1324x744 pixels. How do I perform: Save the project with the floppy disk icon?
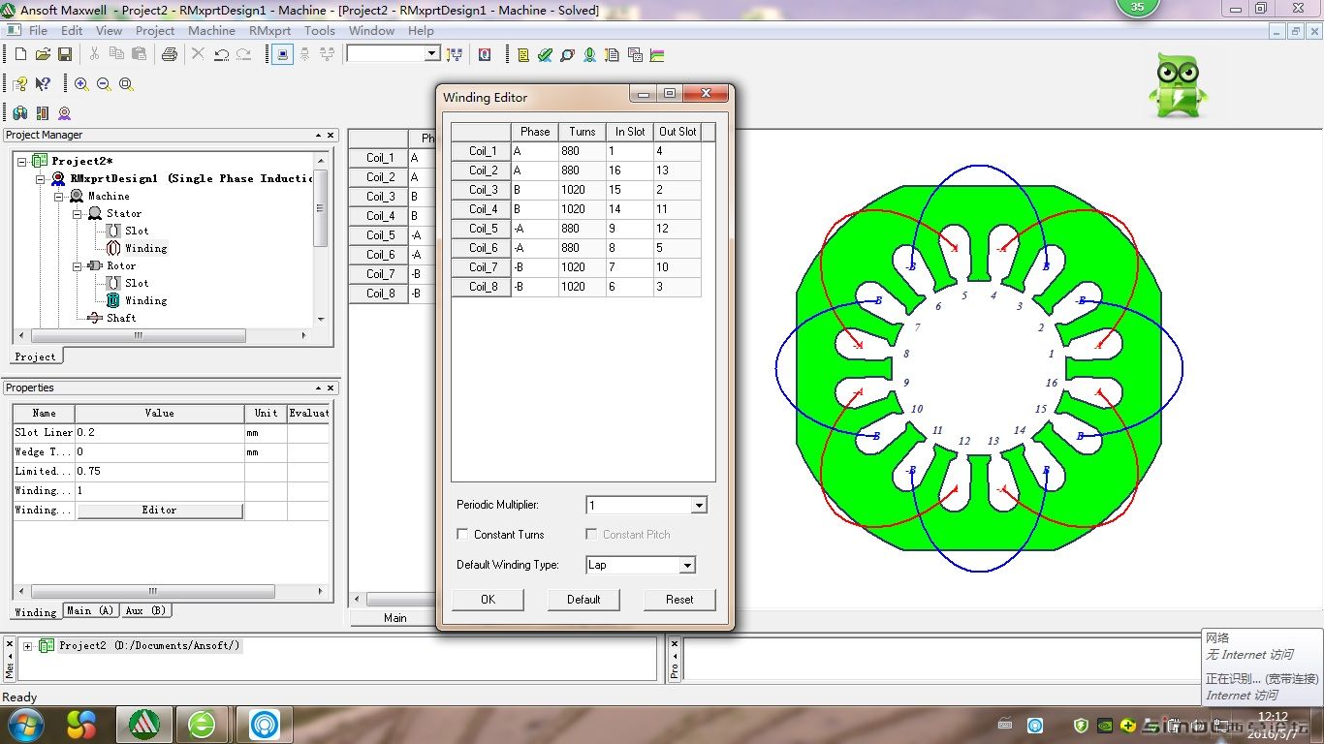point(65,54)
